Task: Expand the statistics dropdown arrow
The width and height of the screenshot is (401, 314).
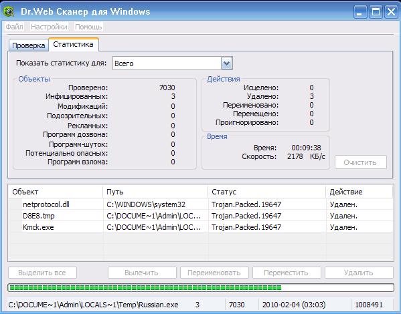Action: point(226,63)
